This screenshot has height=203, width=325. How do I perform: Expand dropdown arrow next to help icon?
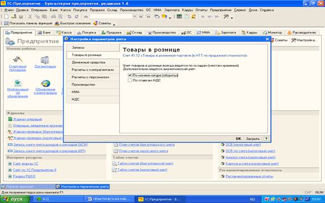pyautogui.click(x=170, y=18)
